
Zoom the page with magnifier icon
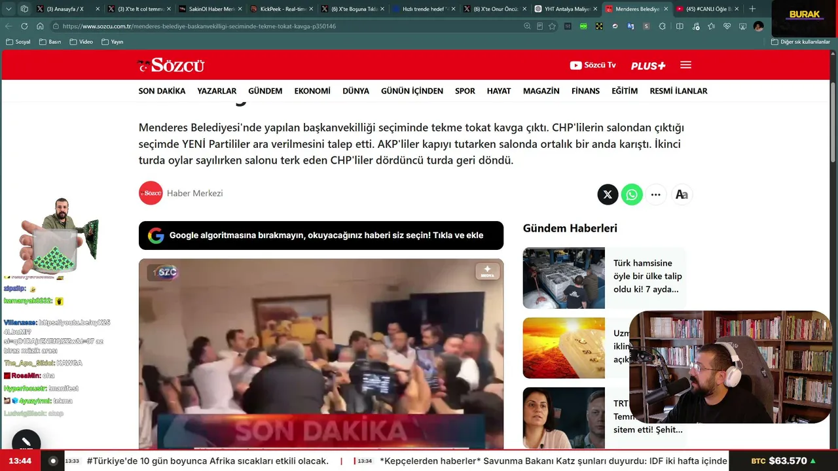527,26
